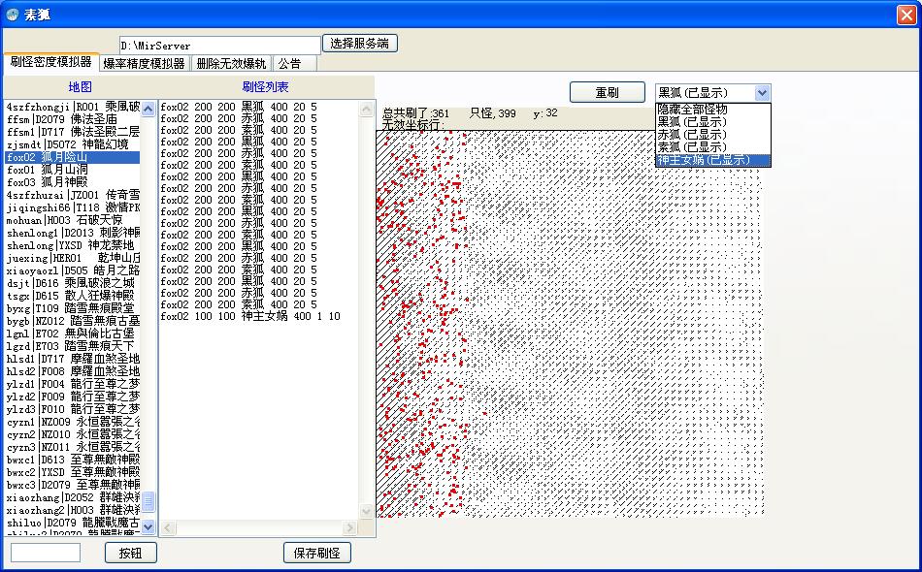This screenshot has width=922, height=572.
Task: Select the 神主女娲 row in monster list
Action: click(x=250, y=316)
